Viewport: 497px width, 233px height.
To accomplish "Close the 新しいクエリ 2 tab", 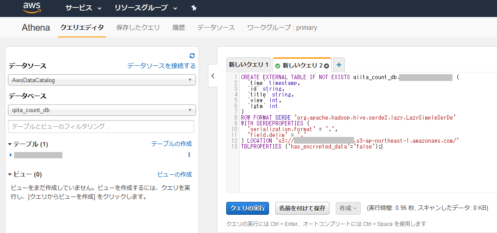I will (x=326, y=66).
